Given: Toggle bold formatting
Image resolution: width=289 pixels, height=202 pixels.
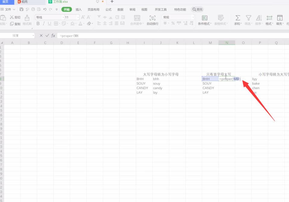Looking at the screenshot, I should 38,23.
